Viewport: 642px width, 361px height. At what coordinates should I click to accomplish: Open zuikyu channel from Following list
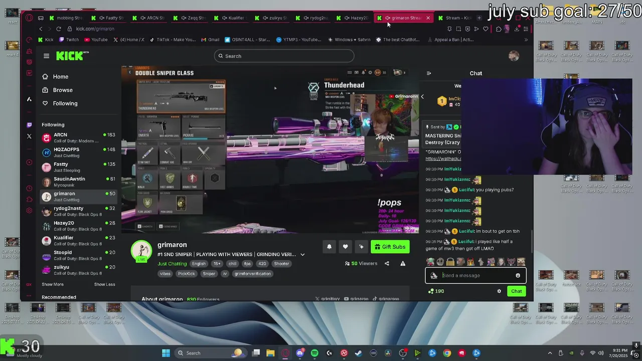[x=78, y=270]
